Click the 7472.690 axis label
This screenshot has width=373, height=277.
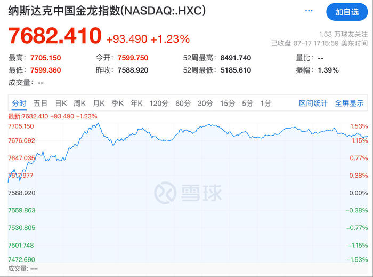pos(21,259)
